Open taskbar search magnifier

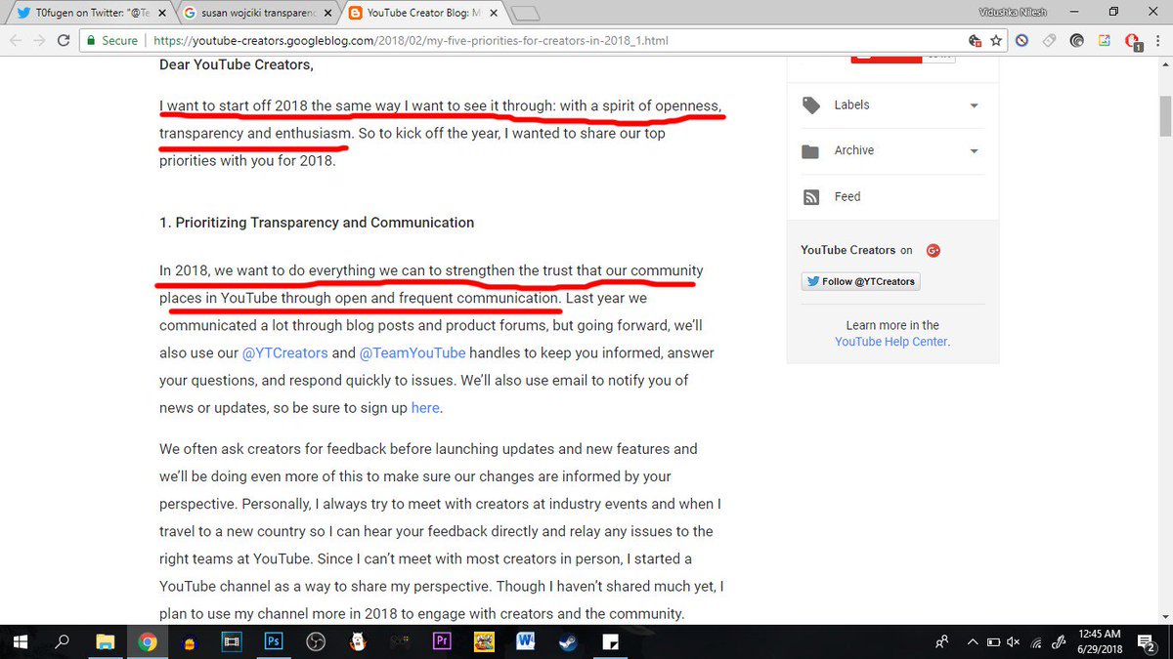pyautogui.click(x=63, y=642)
